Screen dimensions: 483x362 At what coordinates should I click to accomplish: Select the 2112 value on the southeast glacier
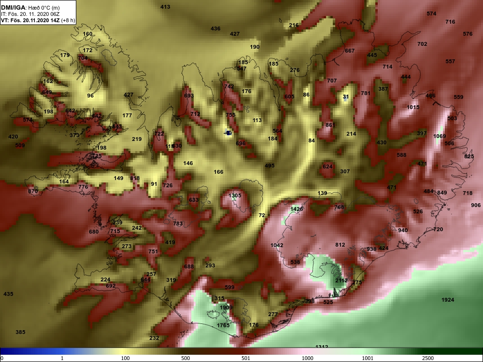(x=341, y=280)
